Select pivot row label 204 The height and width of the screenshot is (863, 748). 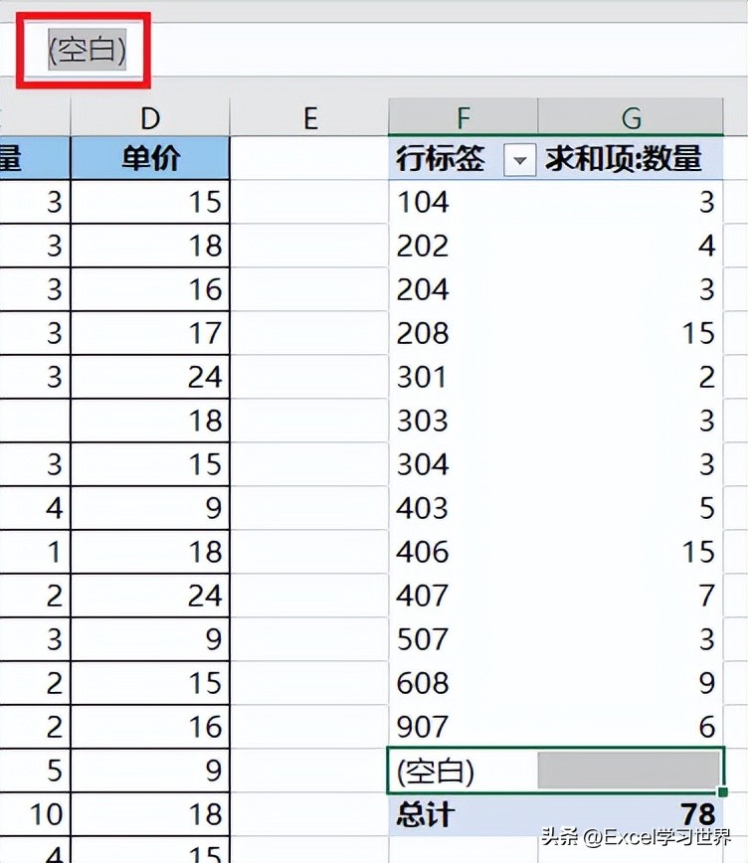tap(423, 289)
